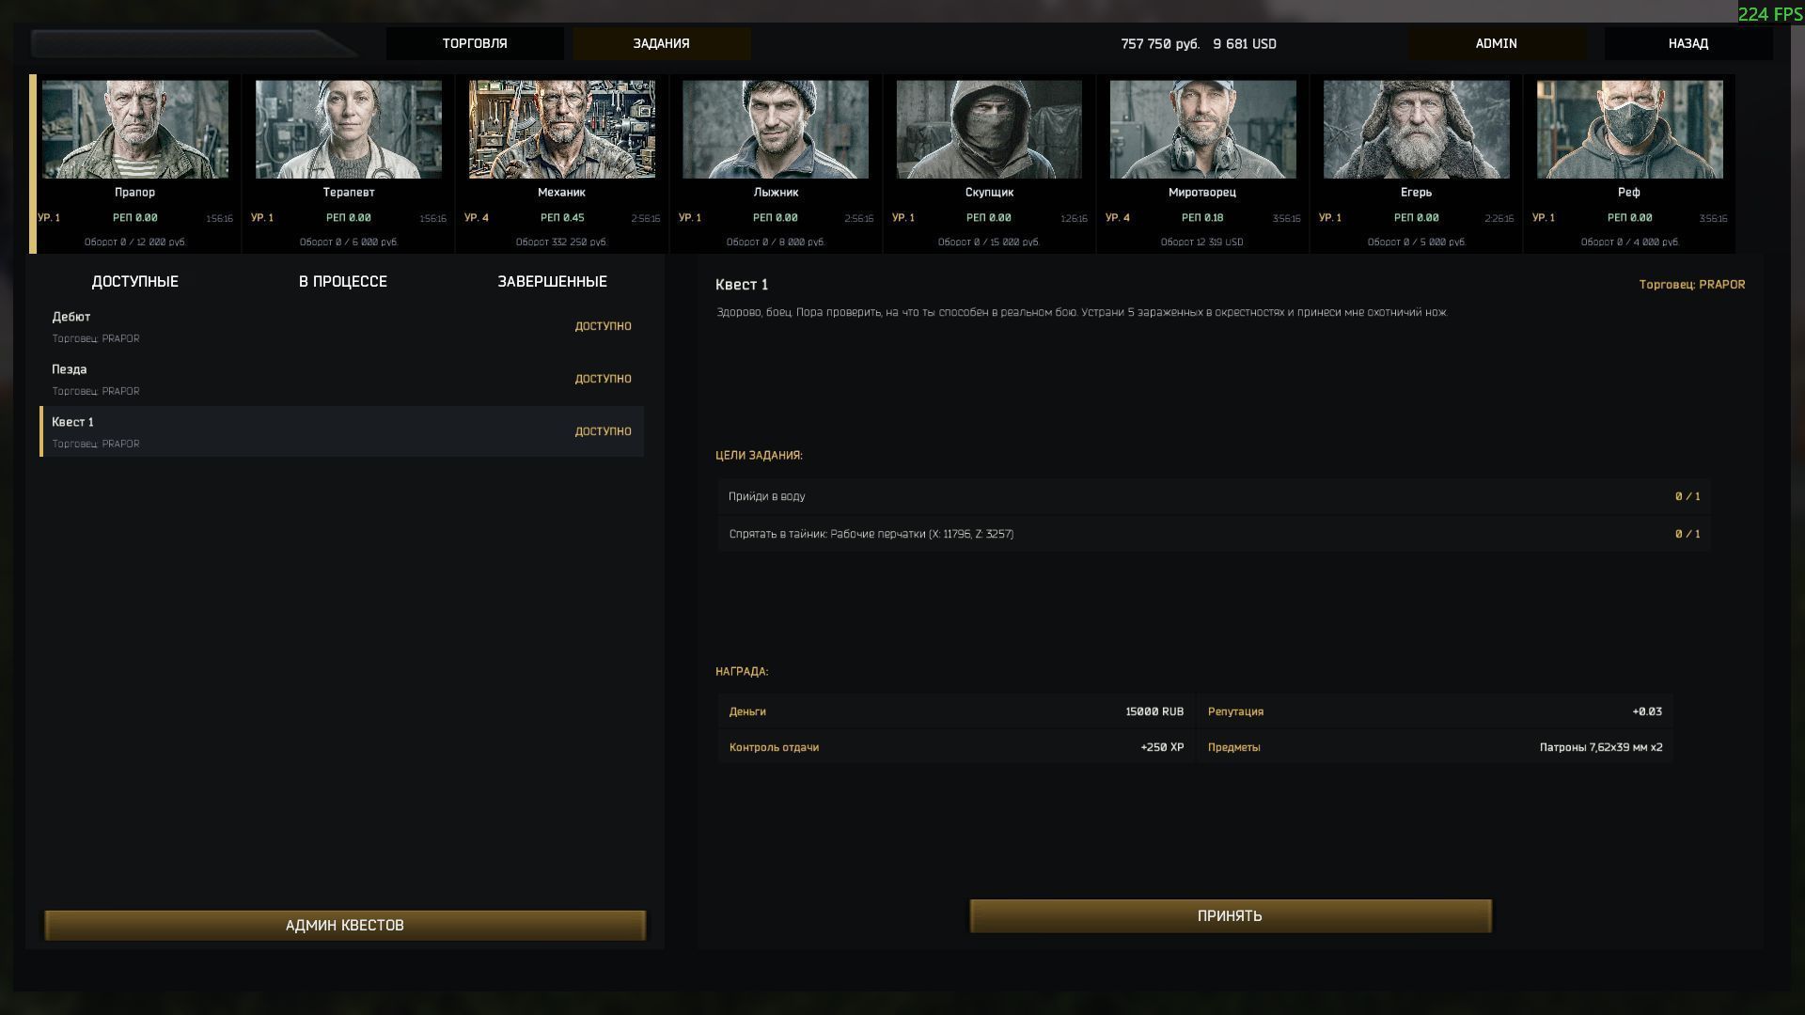Accept quest with ПРИНЯТЬ button
This screenshot has width=1805, height=1015.
pyautogui.click(x=1230, y=915)
